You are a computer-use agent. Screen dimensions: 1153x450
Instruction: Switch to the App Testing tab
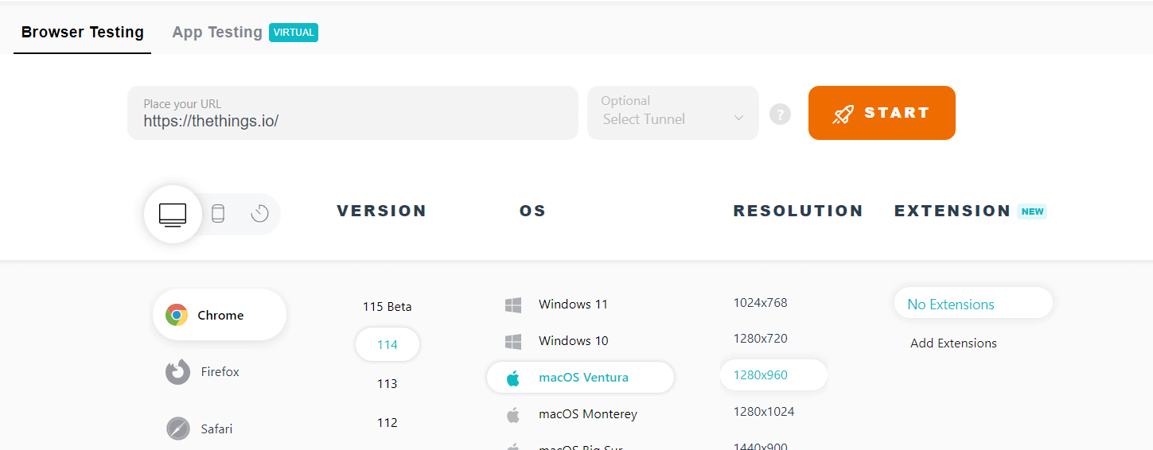click(217, 32)
